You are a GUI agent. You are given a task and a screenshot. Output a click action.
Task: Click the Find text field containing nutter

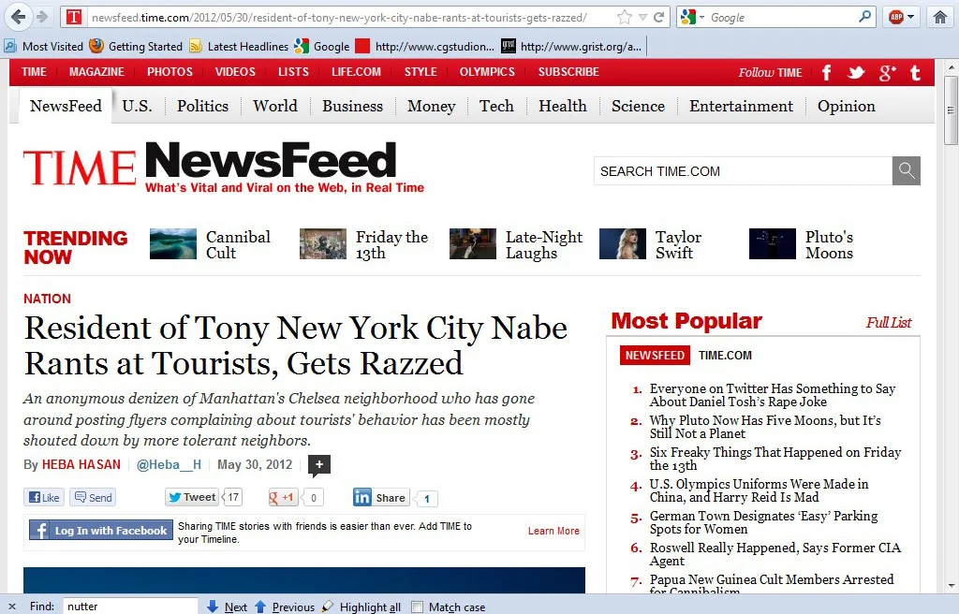pos(129,607)
